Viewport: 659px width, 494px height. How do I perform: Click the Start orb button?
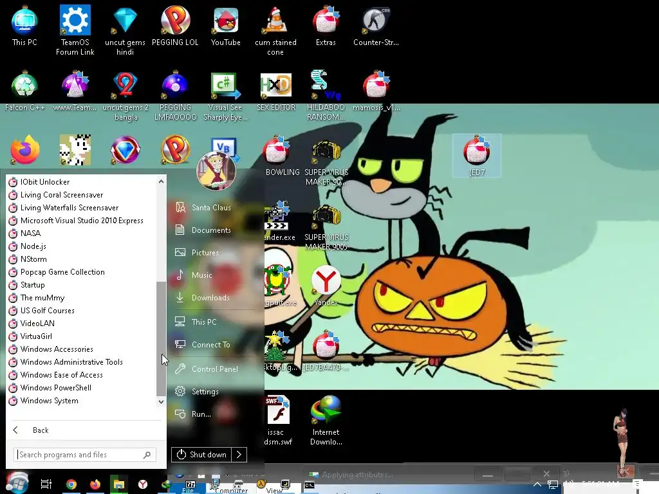click(17, 483)
